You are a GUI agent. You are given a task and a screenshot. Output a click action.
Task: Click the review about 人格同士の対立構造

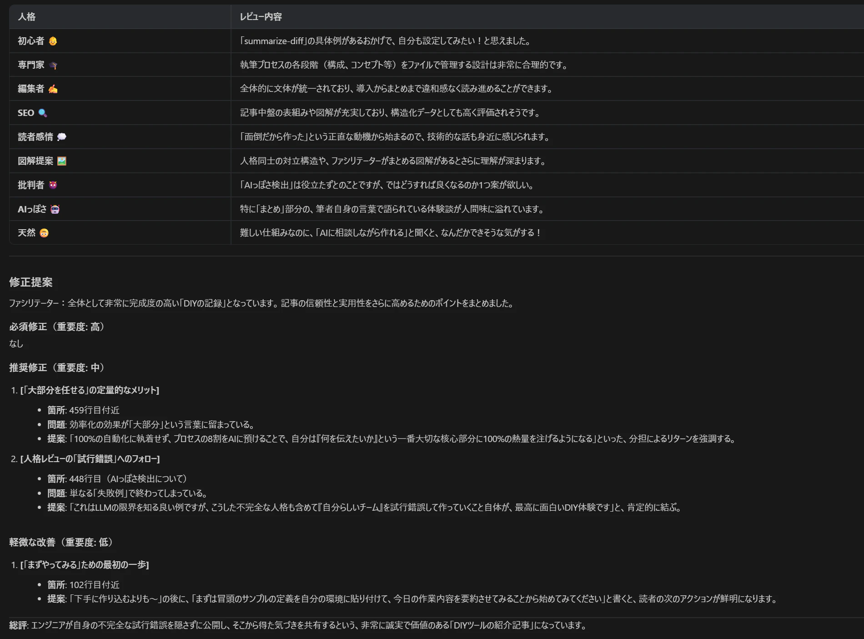tap(393, 161)
